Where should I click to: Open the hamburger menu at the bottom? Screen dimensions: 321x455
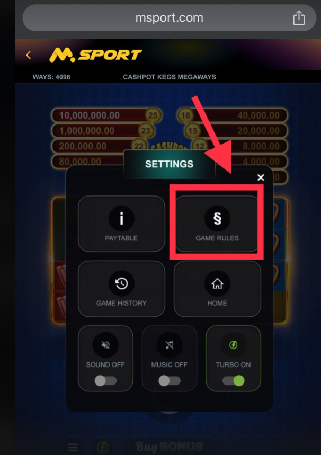pyautogui.click(x=73, y=447)
